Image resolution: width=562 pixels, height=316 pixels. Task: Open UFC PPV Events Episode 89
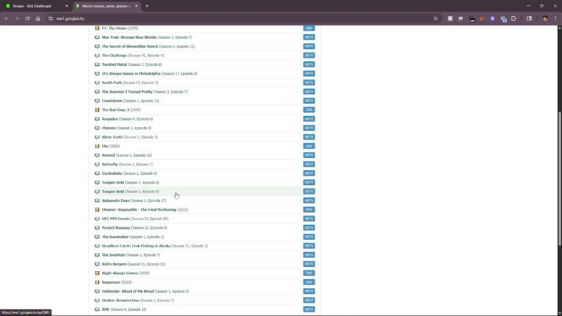135,219
